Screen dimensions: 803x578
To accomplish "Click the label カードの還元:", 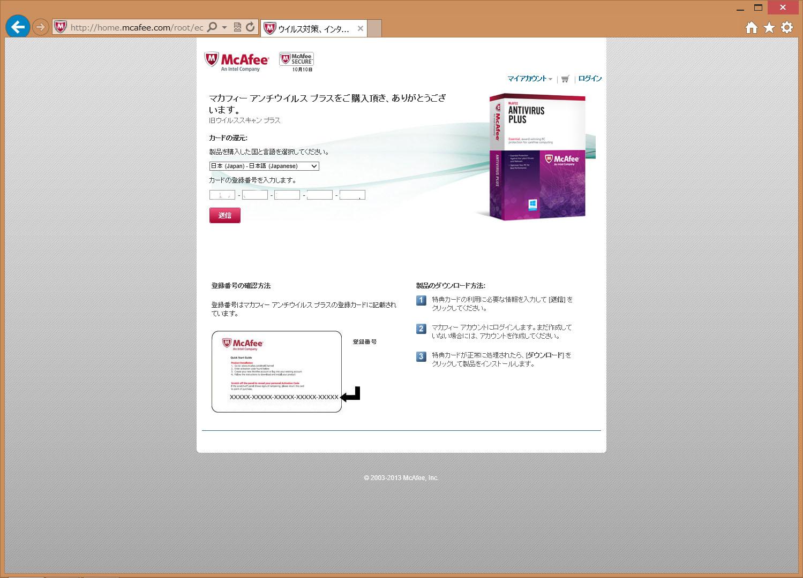I will coord(228,138).
